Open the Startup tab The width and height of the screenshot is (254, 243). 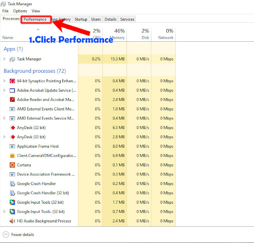81,19
